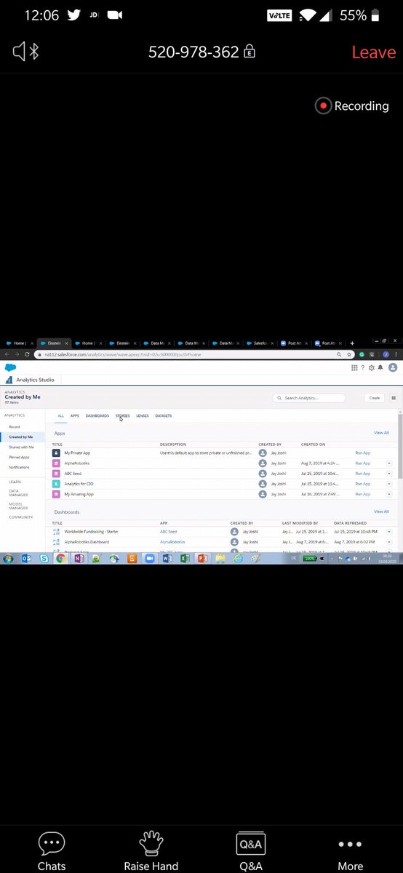Open Word from the taskbar
Screen dimensions: 403x873
coord(167,559)
